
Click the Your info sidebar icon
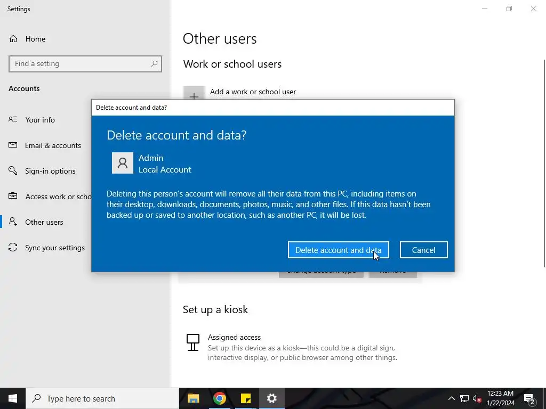tap(13, 119)
